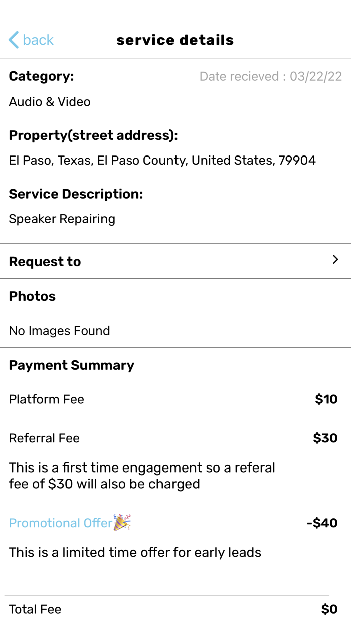Select the Platform Fee $10 amount
The width and height of the screenshot is (351, 624).
coord(326,399)
